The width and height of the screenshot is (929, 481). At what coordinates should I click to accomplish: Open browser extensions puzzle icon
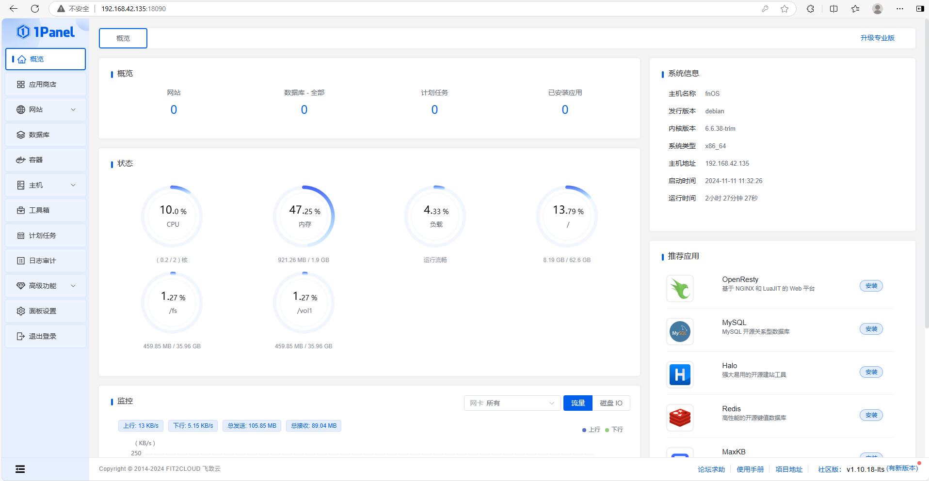tap(810, 9)
